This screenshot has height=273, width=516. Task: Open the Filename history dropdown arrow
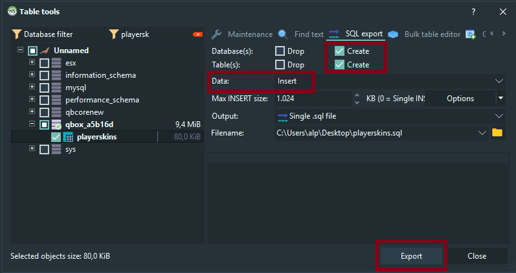[482, 133]
